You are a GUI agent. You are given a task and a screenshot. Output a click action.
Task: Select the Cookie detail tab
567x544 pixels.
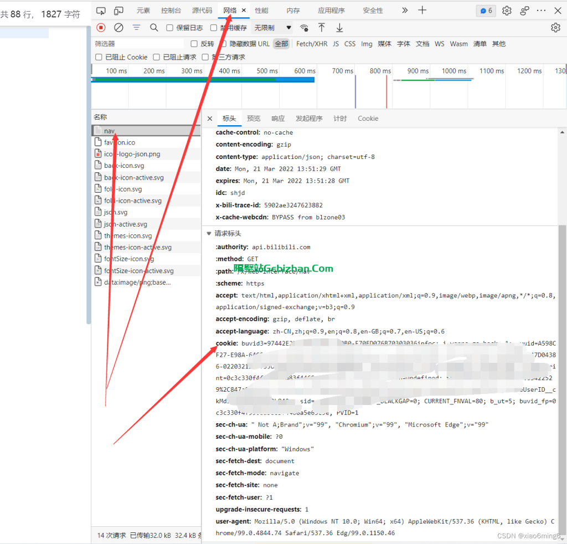(368, 119)
